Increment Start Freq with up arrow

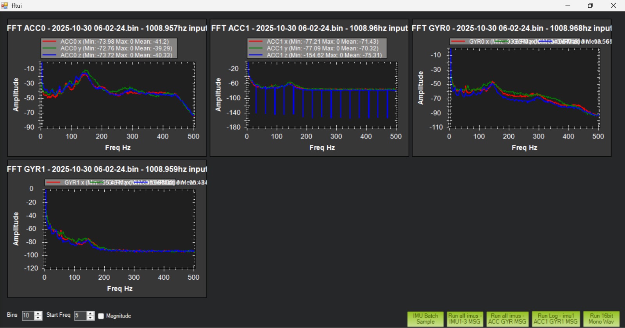[90, 314]
